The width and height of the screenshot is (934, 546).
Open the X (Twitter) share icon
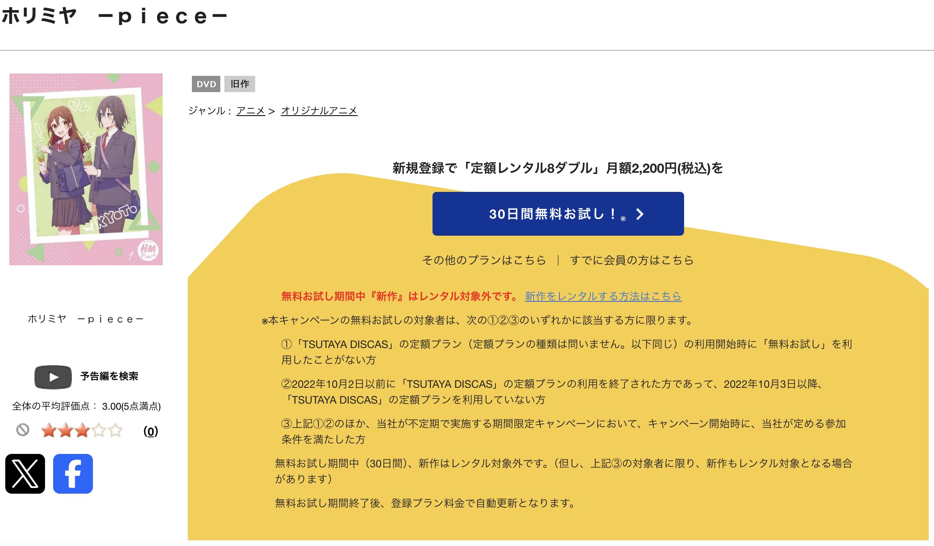pyautogui.click(x=25, y=473)
